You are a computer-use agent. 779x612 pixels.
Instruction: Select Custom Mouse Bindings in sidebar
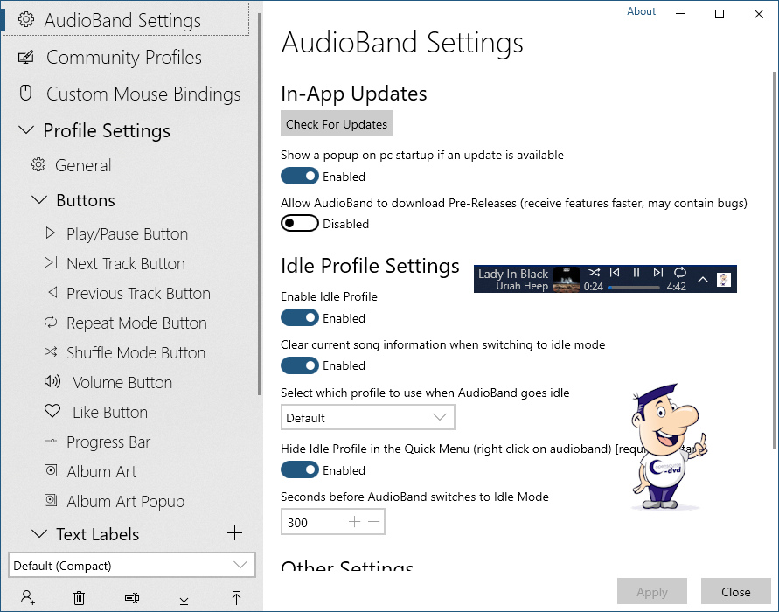(x=143, y=94)
